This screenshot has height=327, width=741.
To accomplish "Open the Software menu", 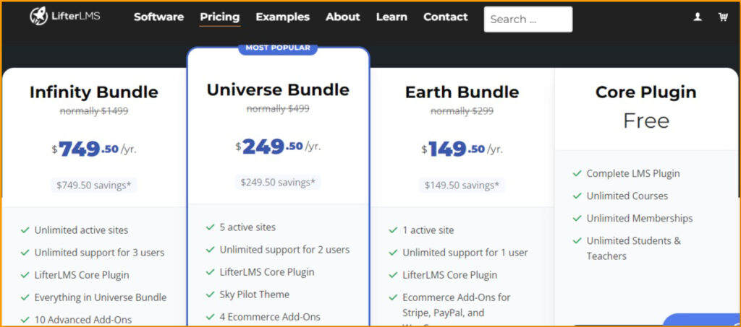I will (158, 17).
